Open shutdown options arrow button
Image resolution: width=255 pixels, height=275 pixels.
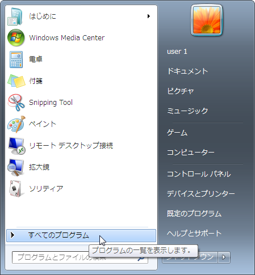coord(224,257)
